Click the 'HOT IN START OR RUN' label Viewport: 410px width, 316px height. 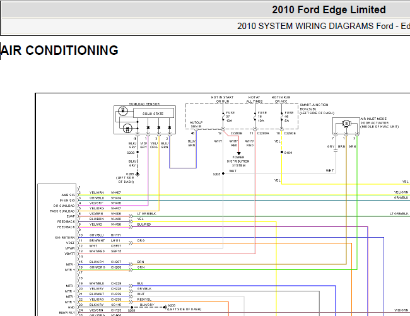[222, 99]
